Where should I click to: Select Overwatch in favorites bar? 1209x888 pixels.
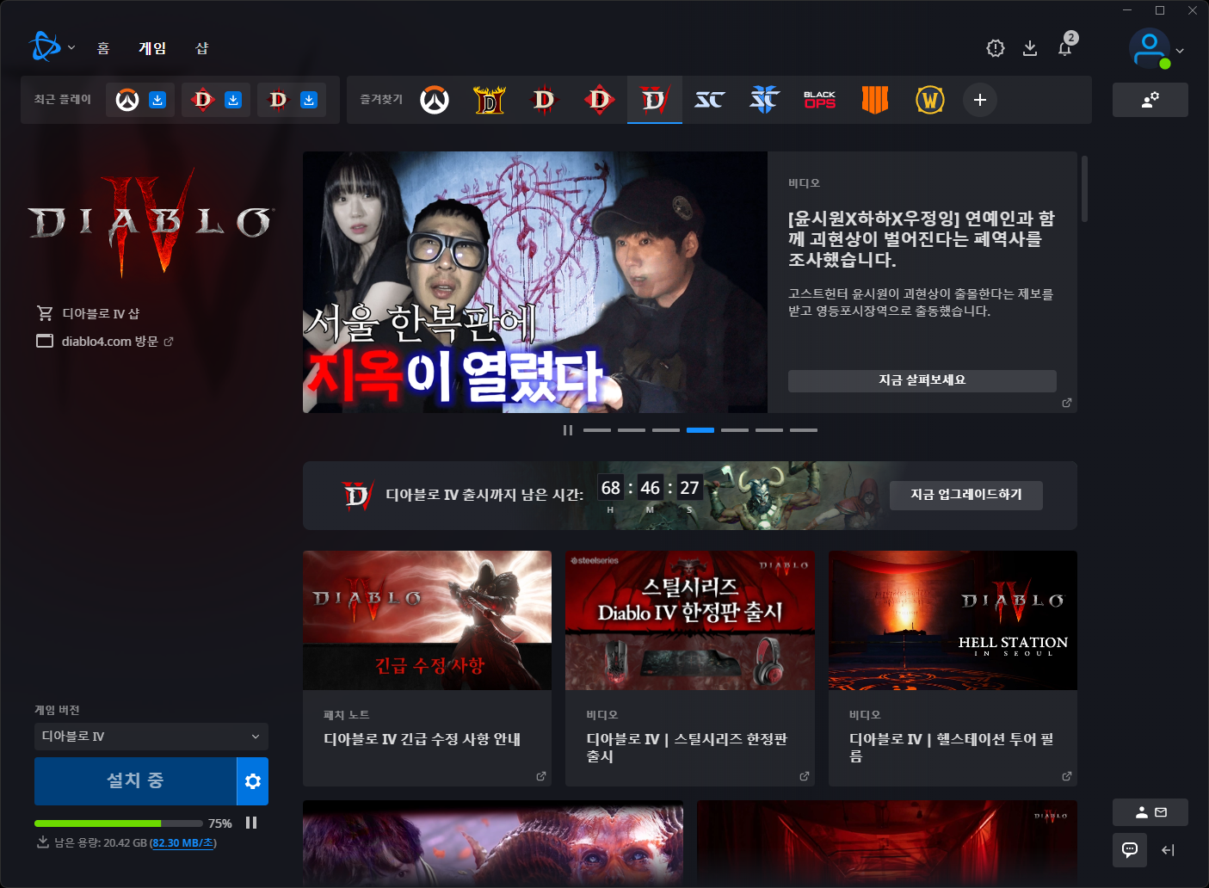[435, 100]
